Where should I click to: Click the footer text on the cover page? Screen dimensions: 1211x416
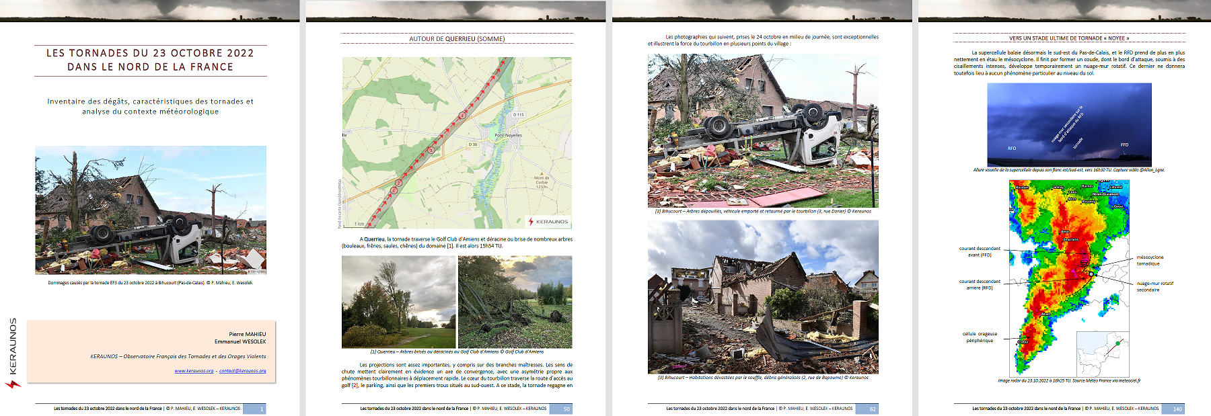click(147, 409)
